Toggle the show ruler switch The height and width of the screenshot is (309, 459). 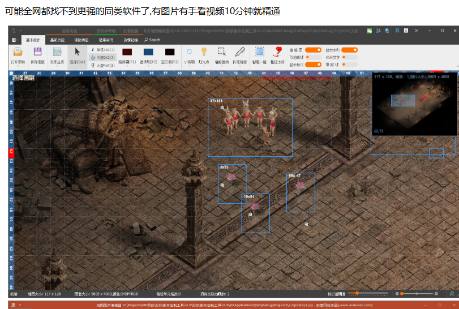tap(313, 65)
